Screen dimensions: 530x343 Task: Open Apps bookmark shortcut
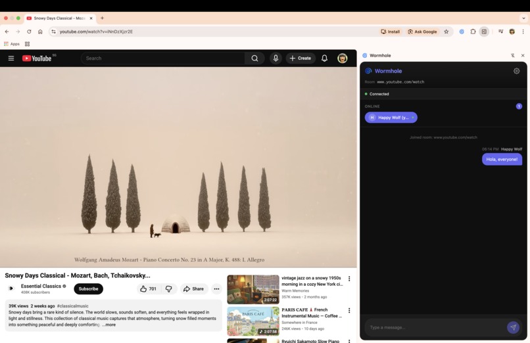click(x=11, y=44)
